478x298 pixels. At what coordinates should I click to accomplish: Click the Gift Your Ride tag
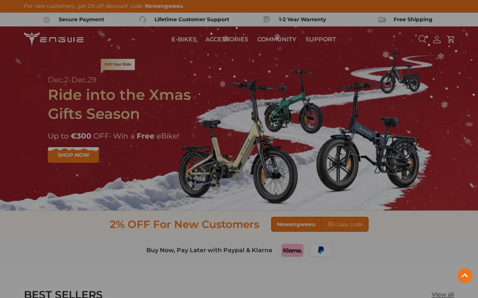coord(118,64)
